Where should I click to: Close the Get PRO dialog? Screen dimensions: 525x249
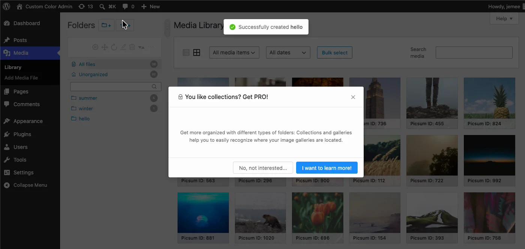(x=353, y=97)
